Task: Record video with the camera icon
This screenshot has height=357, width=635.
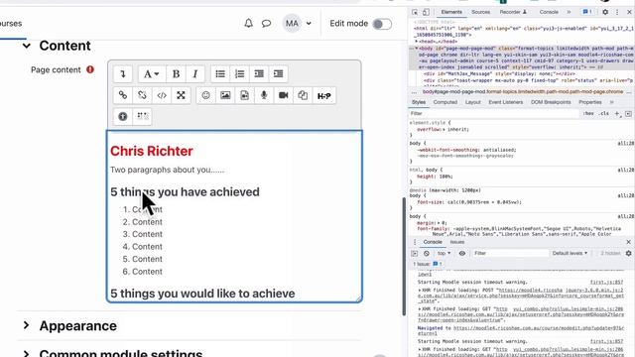Action: pos(284,95)
